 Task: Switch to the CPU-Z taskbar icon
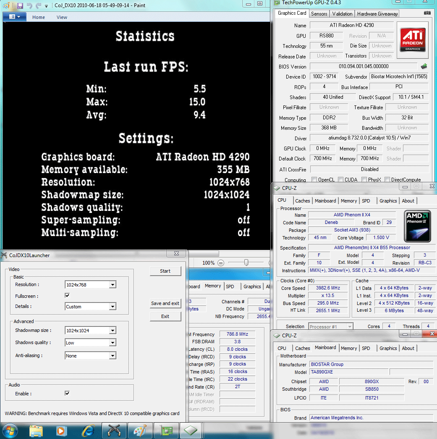[x=191, y=431]
